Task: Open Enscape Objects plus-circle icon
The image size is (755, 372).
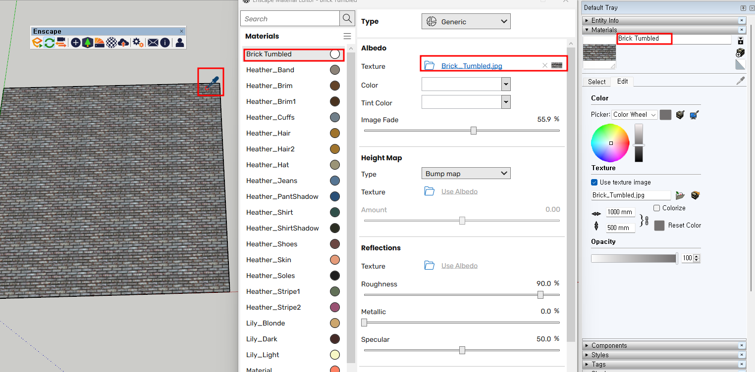Action: 75,43
